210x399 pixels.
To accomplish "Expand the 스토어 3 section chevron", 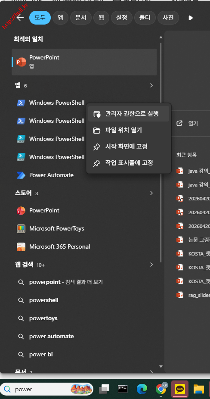I will coord(151,193).
